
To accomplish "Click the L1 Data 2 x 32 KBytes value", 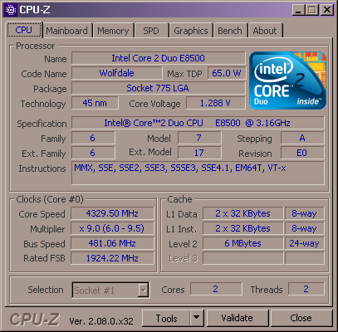I will coord(243,213).
